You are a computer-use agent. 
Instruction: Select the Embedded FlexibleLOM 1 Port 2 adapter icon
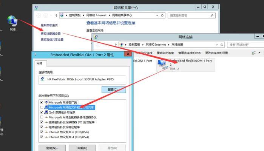tap(162, 65)
